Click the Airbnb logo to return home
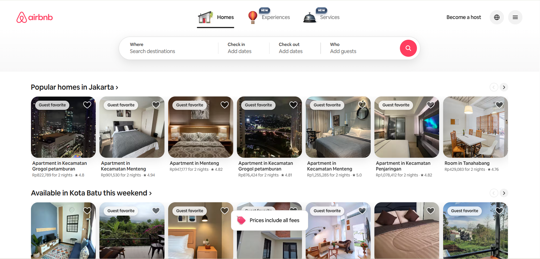The image size is (540, 259). 34,17
